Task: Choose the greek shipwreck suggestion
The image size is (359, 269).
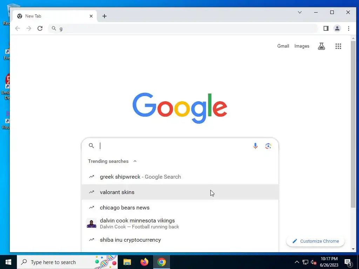Action: pos(180,177)
